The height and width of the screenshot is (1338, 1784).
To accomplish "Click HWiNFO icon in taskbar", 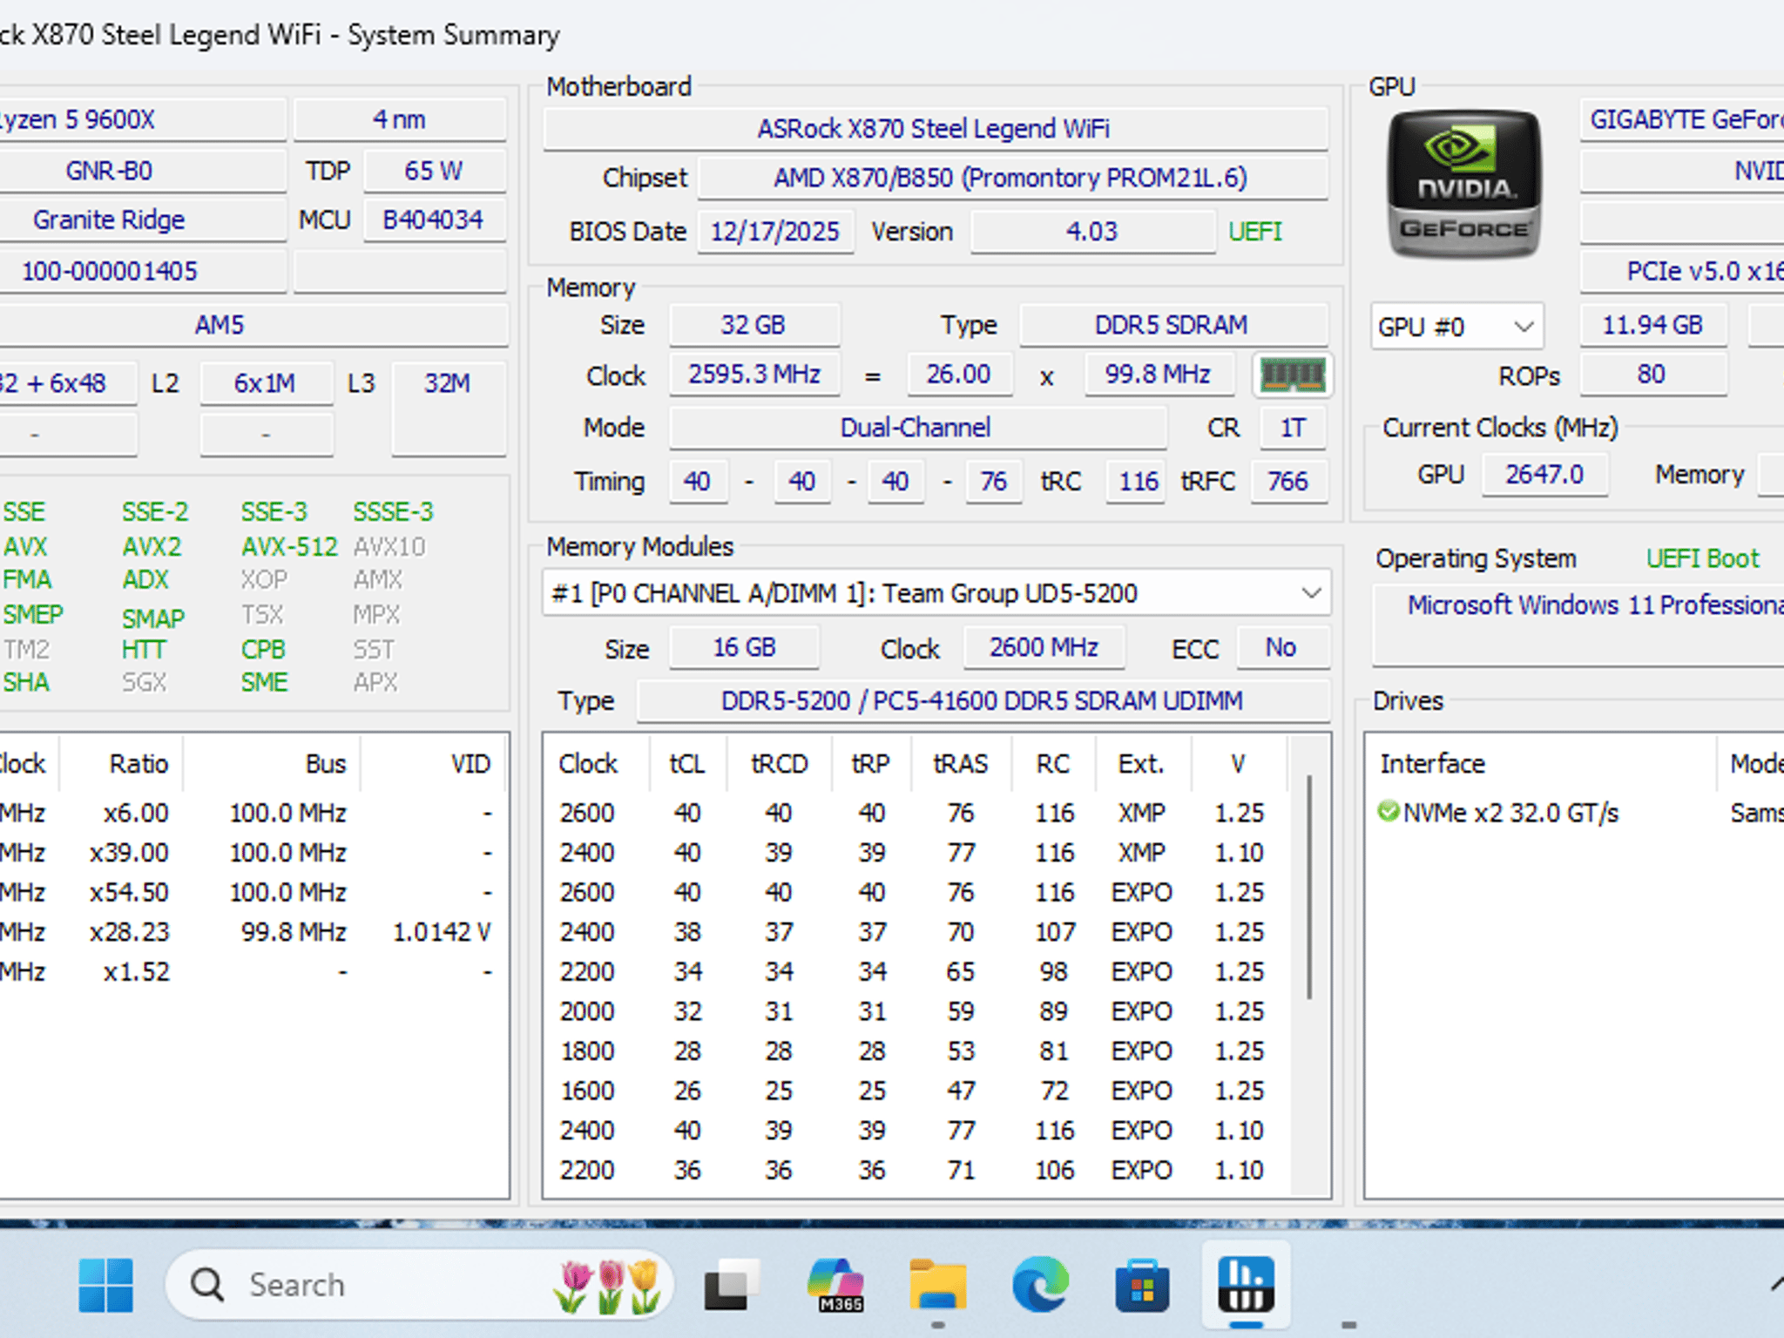I will tap(1246, 1285).
